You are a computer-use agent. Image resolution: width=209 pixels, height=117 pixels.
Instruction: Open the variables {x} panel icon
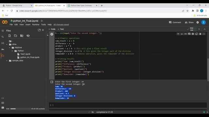tap(3, 43)
